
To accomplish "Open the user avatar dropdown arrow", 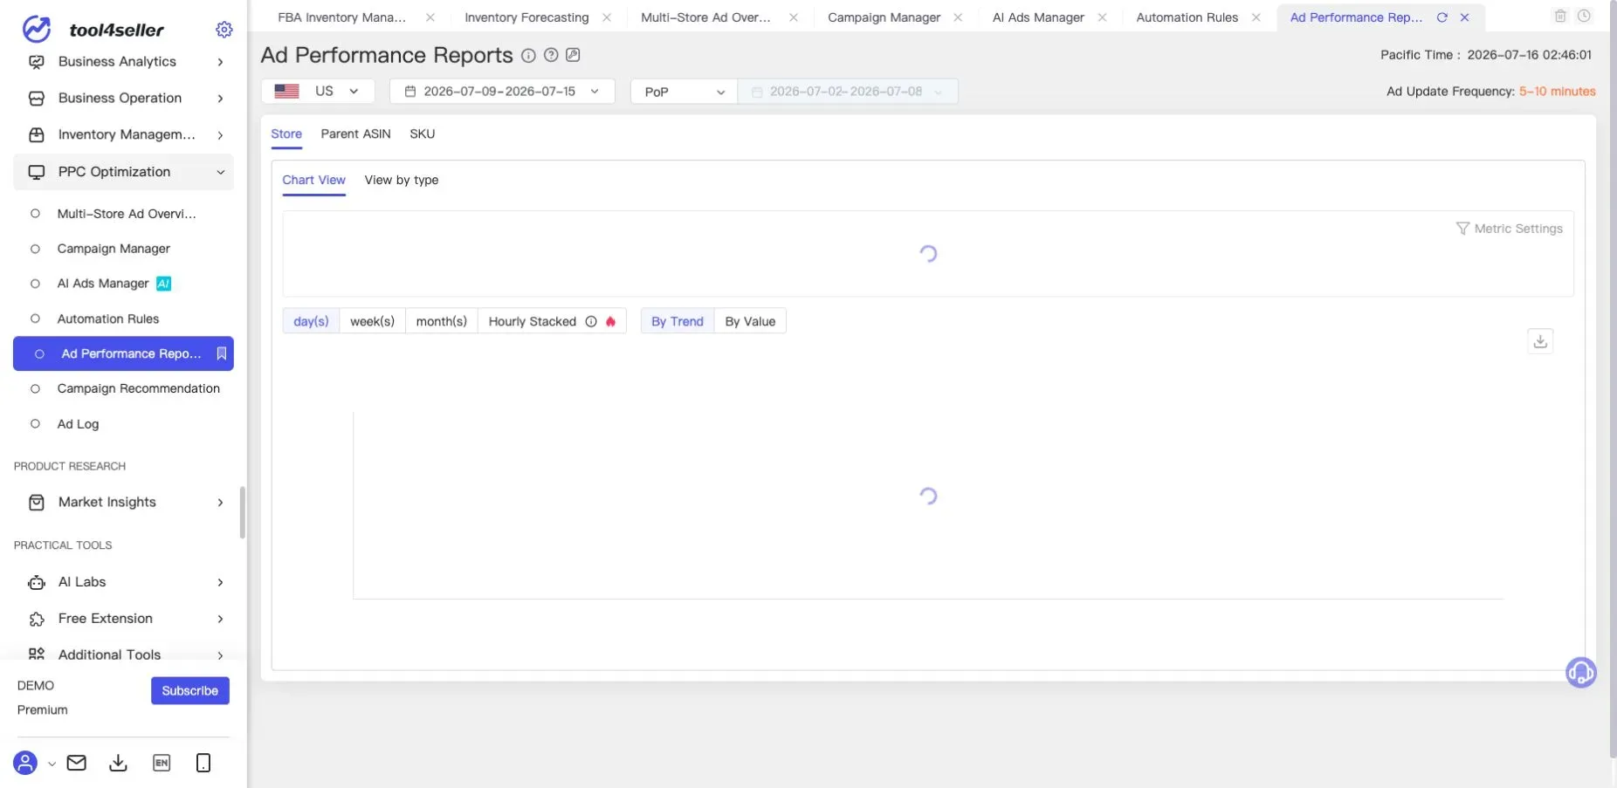I will [x=52, y=764].
